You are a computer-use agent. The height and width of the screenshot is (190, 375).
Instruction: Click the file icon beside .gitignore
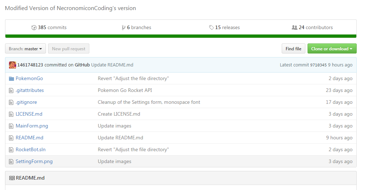pyautogui.click(x=11, y=102)
